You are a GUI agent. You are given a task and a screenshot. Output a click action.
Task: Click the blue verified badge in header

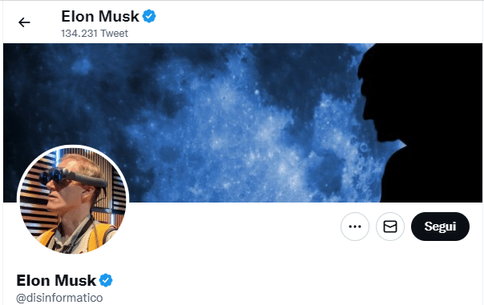pyautogui.click(x=149, y=16)
